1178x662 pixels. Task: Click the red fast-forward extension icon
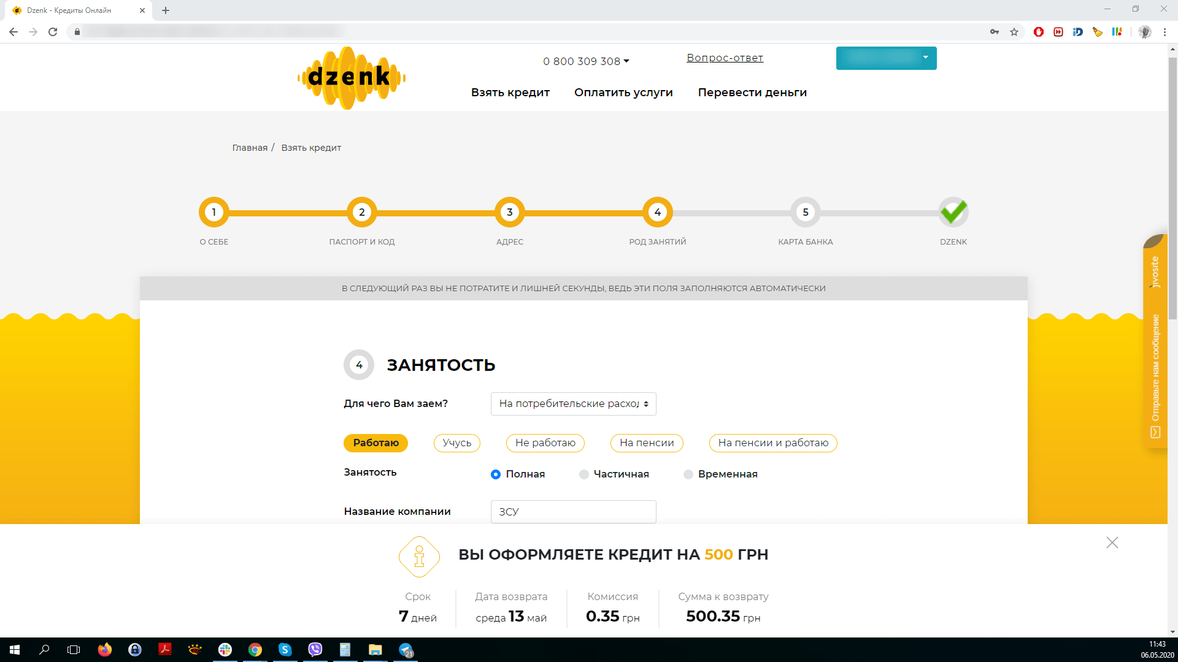[x=1058, y=32]
